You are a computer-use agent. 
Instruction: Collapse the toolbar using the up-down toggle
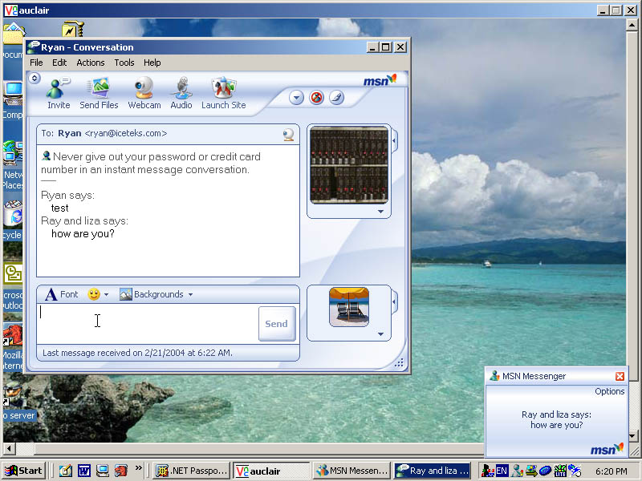35,78
